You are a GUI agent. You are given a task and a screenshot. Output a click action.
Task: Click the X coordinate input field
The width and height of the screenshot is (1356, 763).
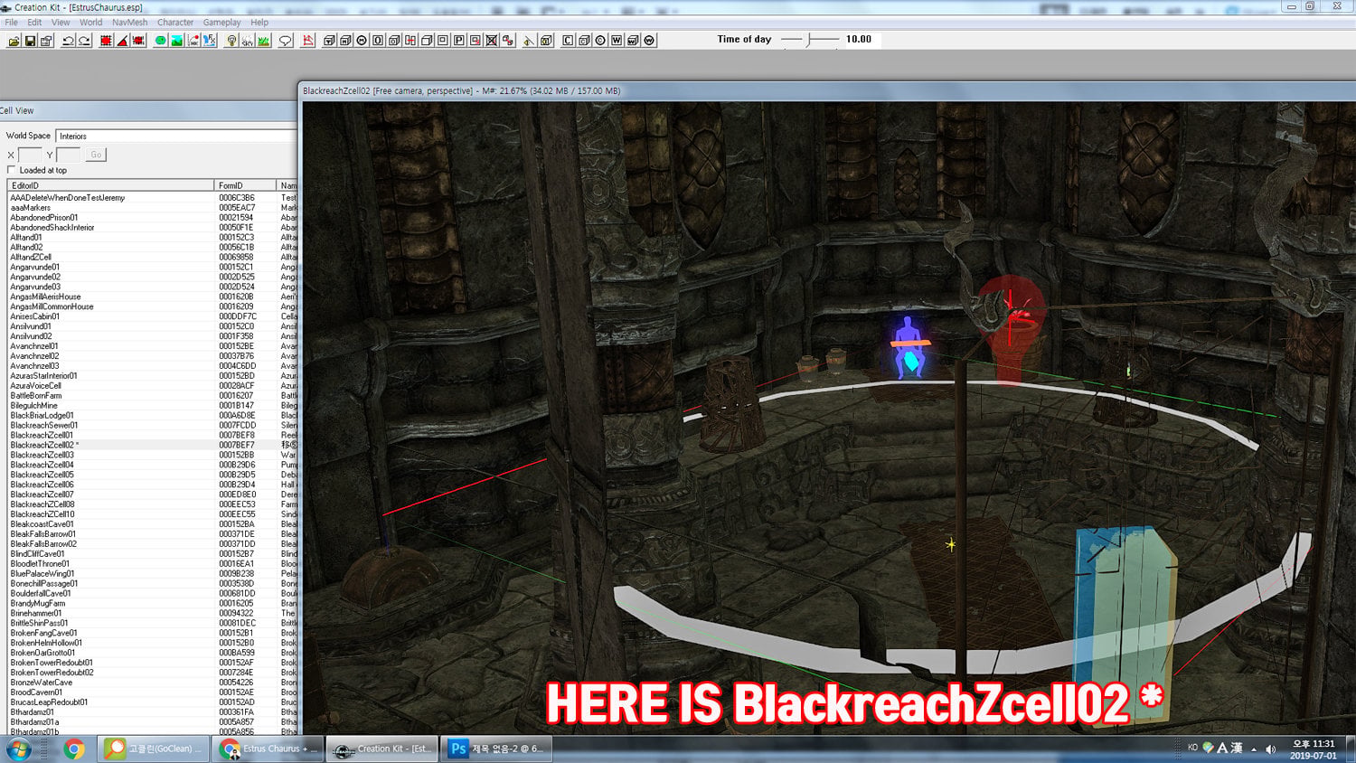pyautogui.click(x=30, y=155)
